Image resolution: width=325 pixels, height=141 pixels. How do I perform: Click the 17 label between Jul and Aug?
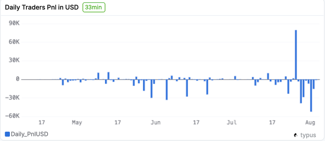tap(272, 123)
